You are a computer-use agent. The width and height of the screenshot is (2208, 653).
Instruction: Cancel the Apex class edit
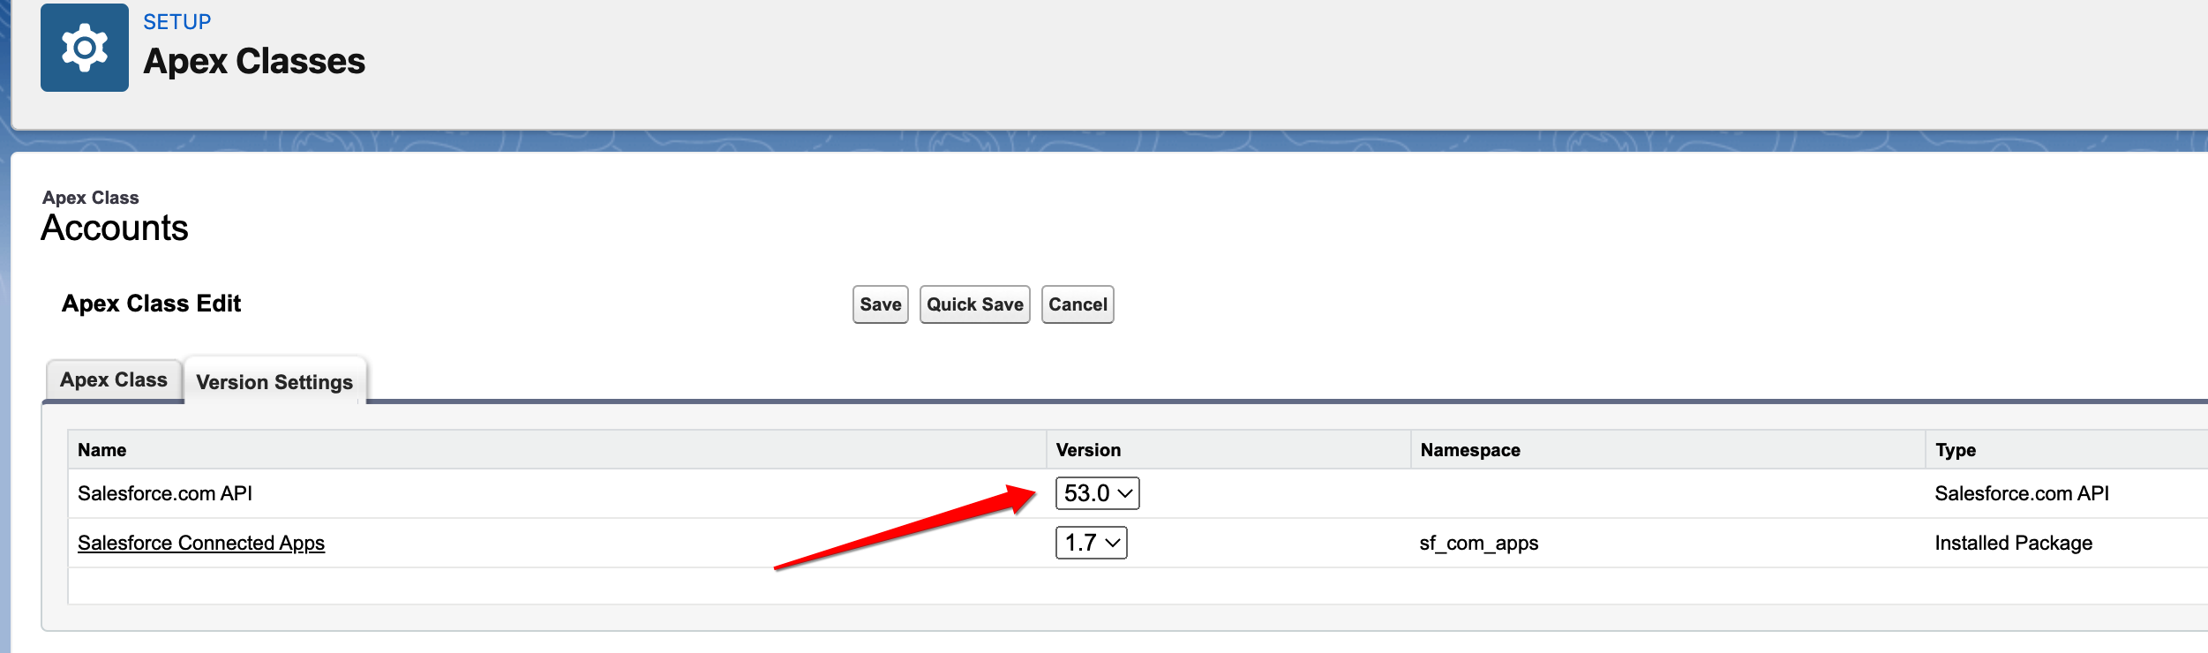[1078, 304]
